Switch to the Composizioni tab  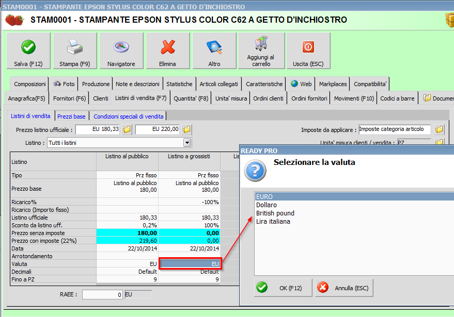click(x=30, y=84)
